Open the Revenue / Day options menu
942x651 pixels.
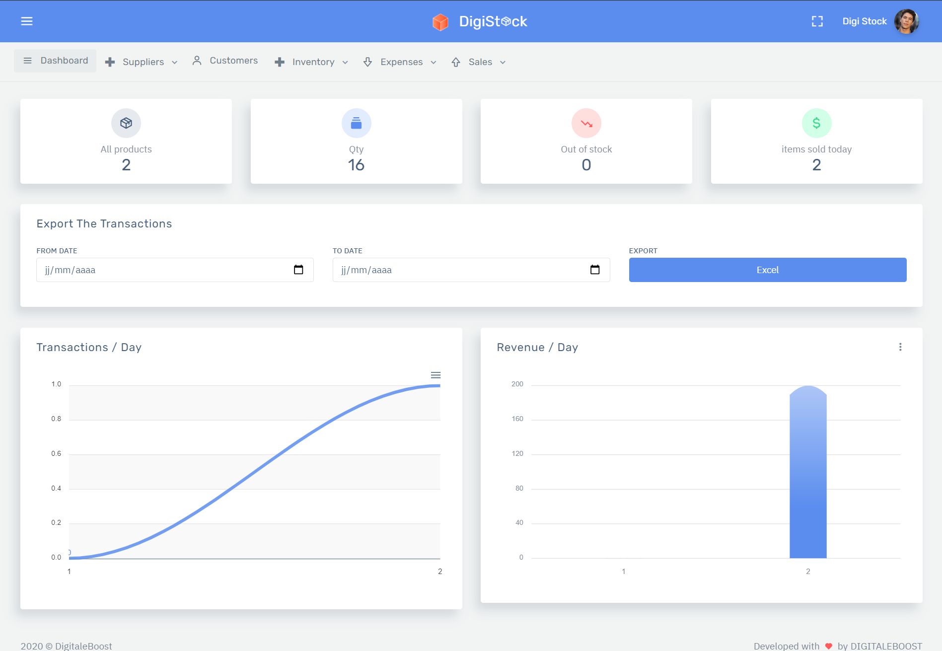coord(900,347)
